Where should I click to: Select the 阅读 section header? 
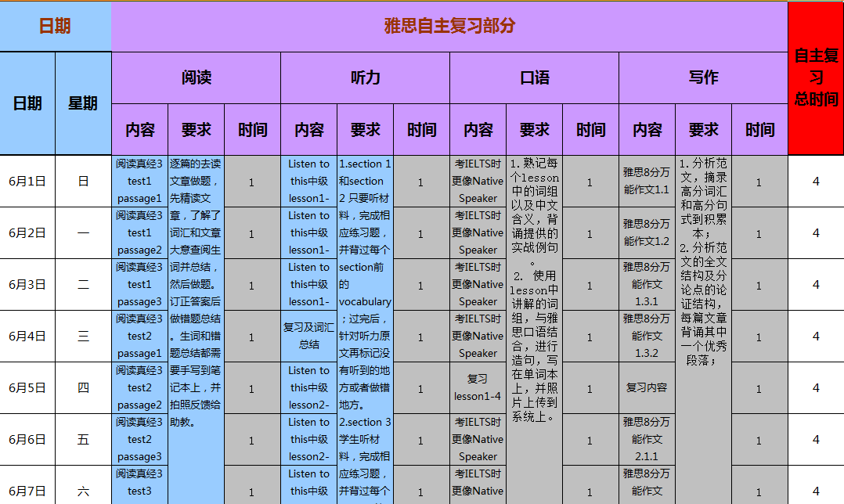tap(196, 78)
